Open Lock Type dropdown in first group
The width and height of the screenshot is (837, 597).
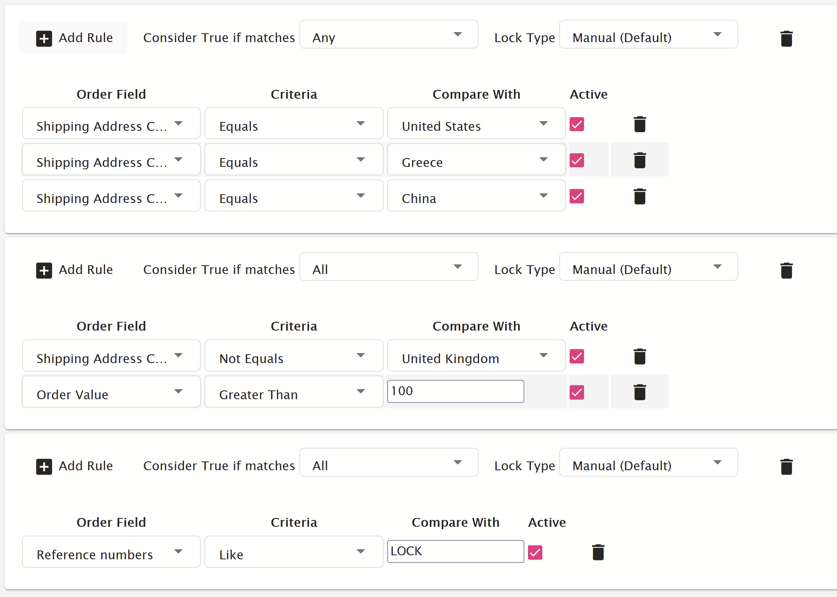click(649, 35)
